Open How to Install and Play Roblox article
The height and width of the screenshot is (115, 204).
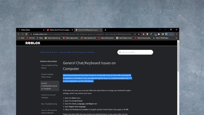coord(50,66)
